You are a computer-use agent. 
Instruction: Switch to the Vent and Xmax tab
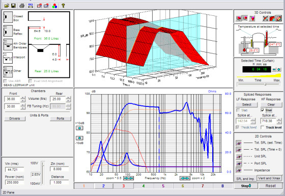[x=269, y=178]
